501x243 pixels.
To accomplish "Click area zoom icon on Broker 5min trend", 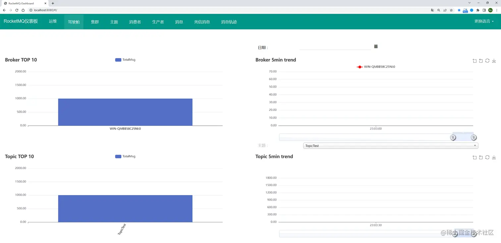I will (474, 61).
